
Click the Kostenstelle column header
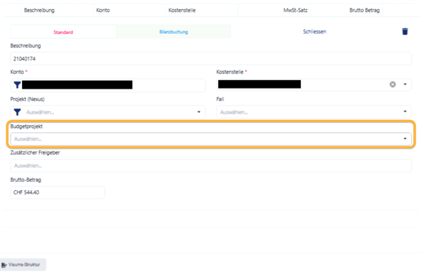(182, 10)
